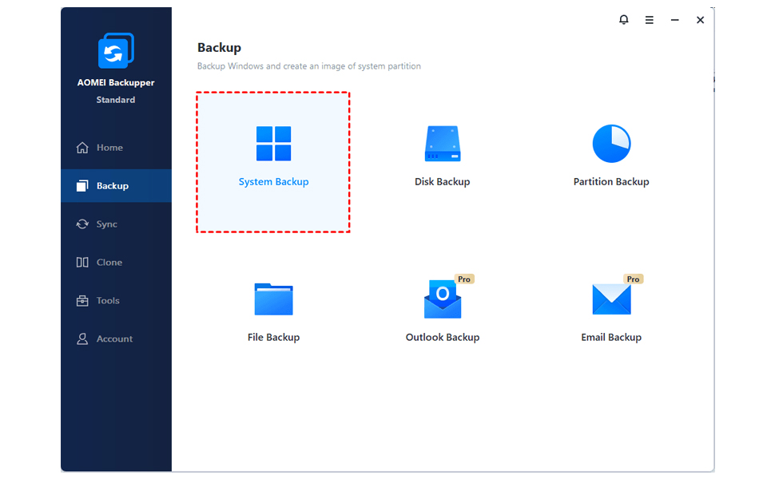The width and height of the screenshot is (775, 479).
Task: Open the notification bell
Action: [x=624, y=20]
